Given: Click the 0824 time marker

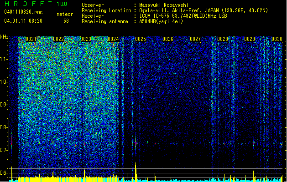Looking at the screenshot, I should 113,39.
